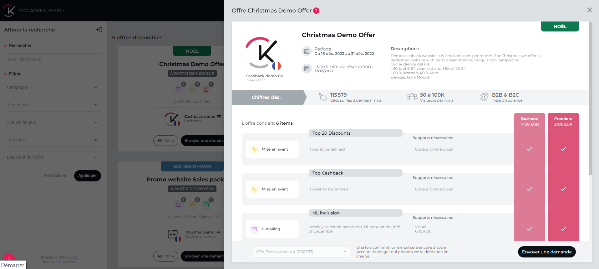Click the Top 20 Discounts sun icon
This screenshot has width=599, height=269.
[x=254, y=149]
